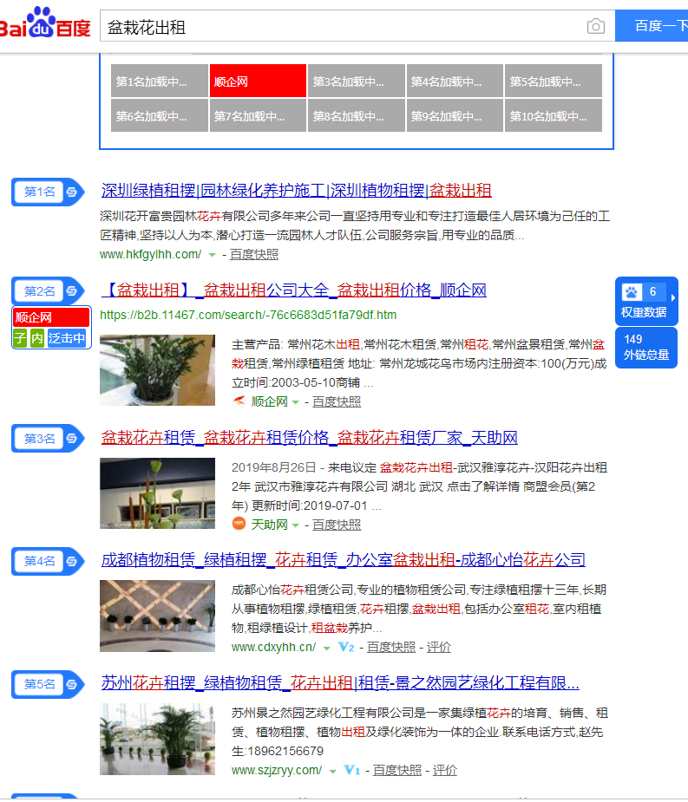Open the flower arrangement thumbnail of 天助网 result
688x802 pixels.
[x=158, y=493]
